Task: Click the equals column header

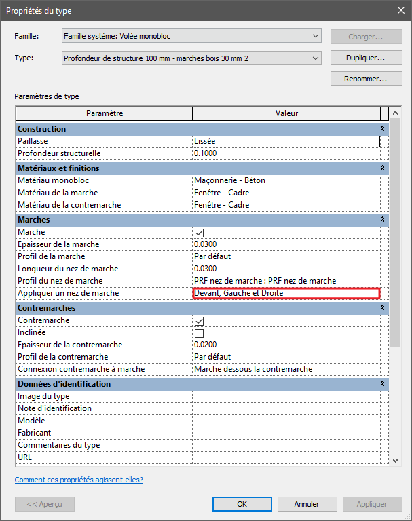Action: click(x=384, y=113)
